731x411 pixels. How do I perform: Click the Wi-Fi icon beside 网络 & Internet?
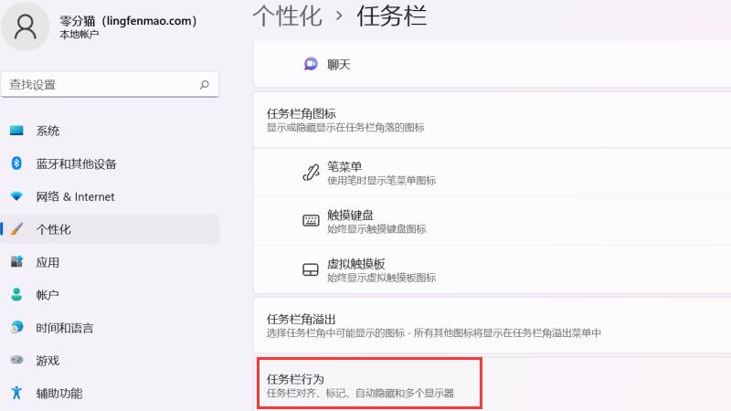(x=16, y=196)
